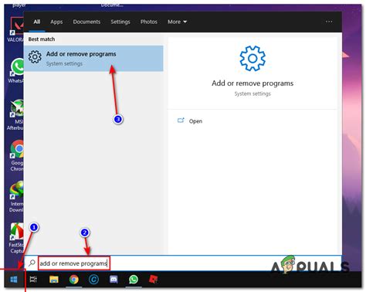Switch to the Apps search tab
Image resolution: width=366 pixels, height=292 pixels.
(x=56, y=22)
